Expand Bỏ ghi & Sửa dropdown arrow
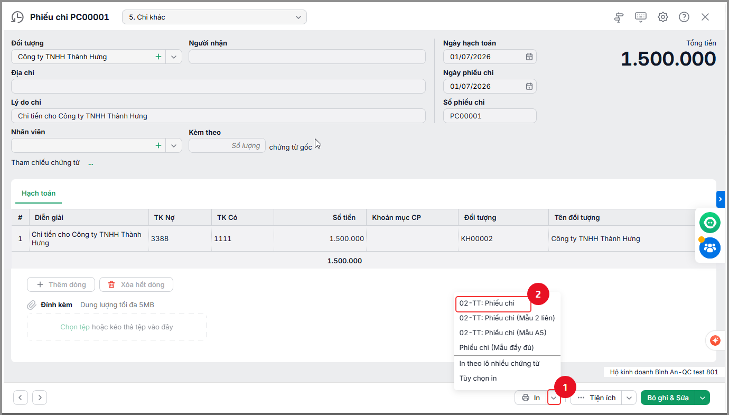 pyautogui.click(x=703, y=398)
